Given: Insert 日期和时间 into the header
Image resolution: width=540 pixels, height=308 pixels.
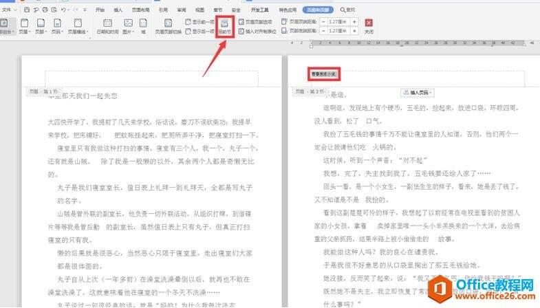Looking at the screenshot, I should click(107, 25).
